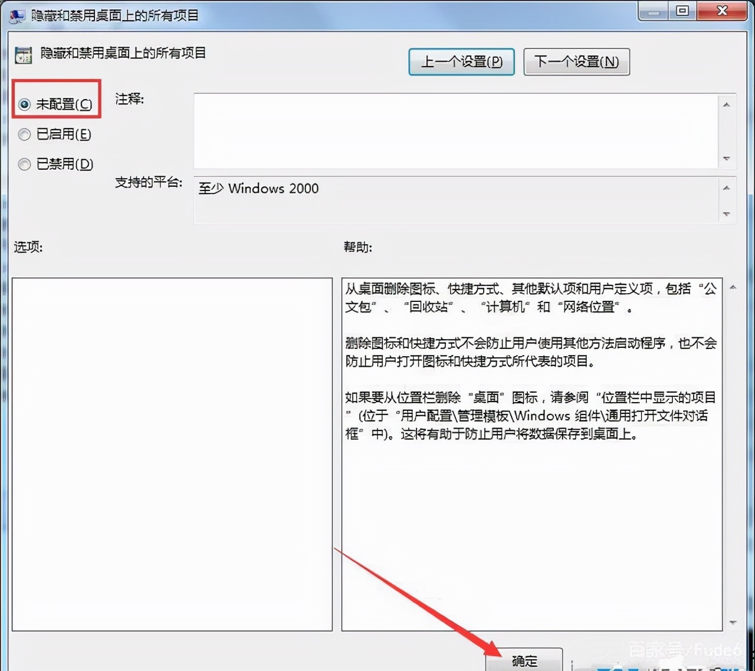Click the group policy icon beside the heading
This screenshot has width=755, height=671.
click(22, 55)
